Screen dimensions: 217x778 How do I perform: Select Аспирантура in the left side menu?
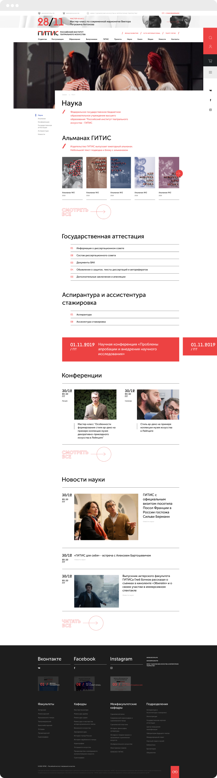point(43,131)
